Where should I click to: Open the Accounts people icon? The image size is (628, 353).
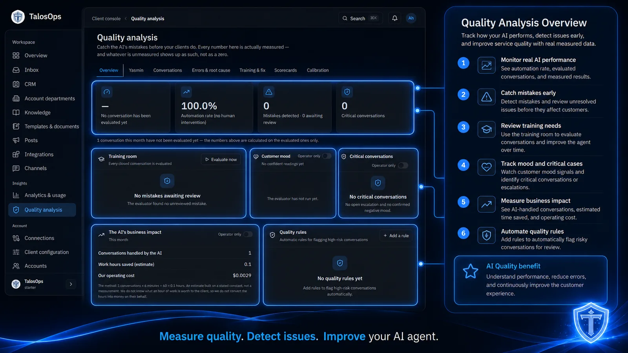pos(16,266)
